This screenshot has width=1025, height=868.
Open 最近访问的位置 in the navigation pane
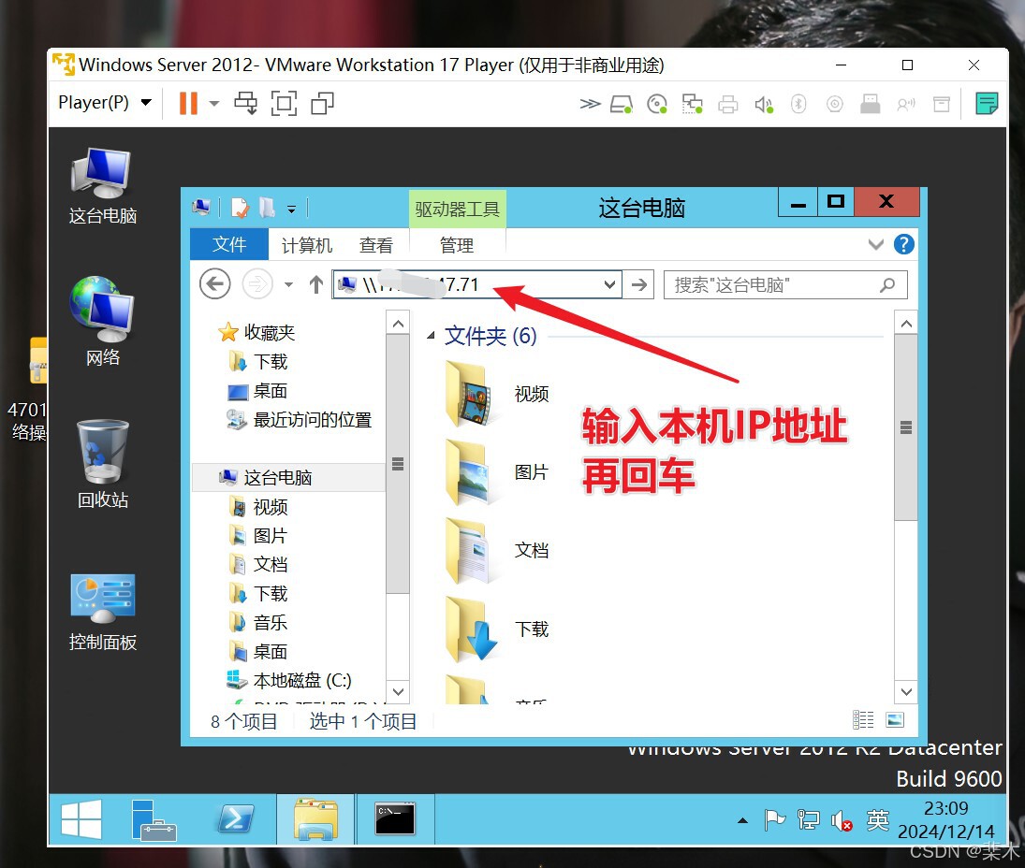[x=300, y=420]
